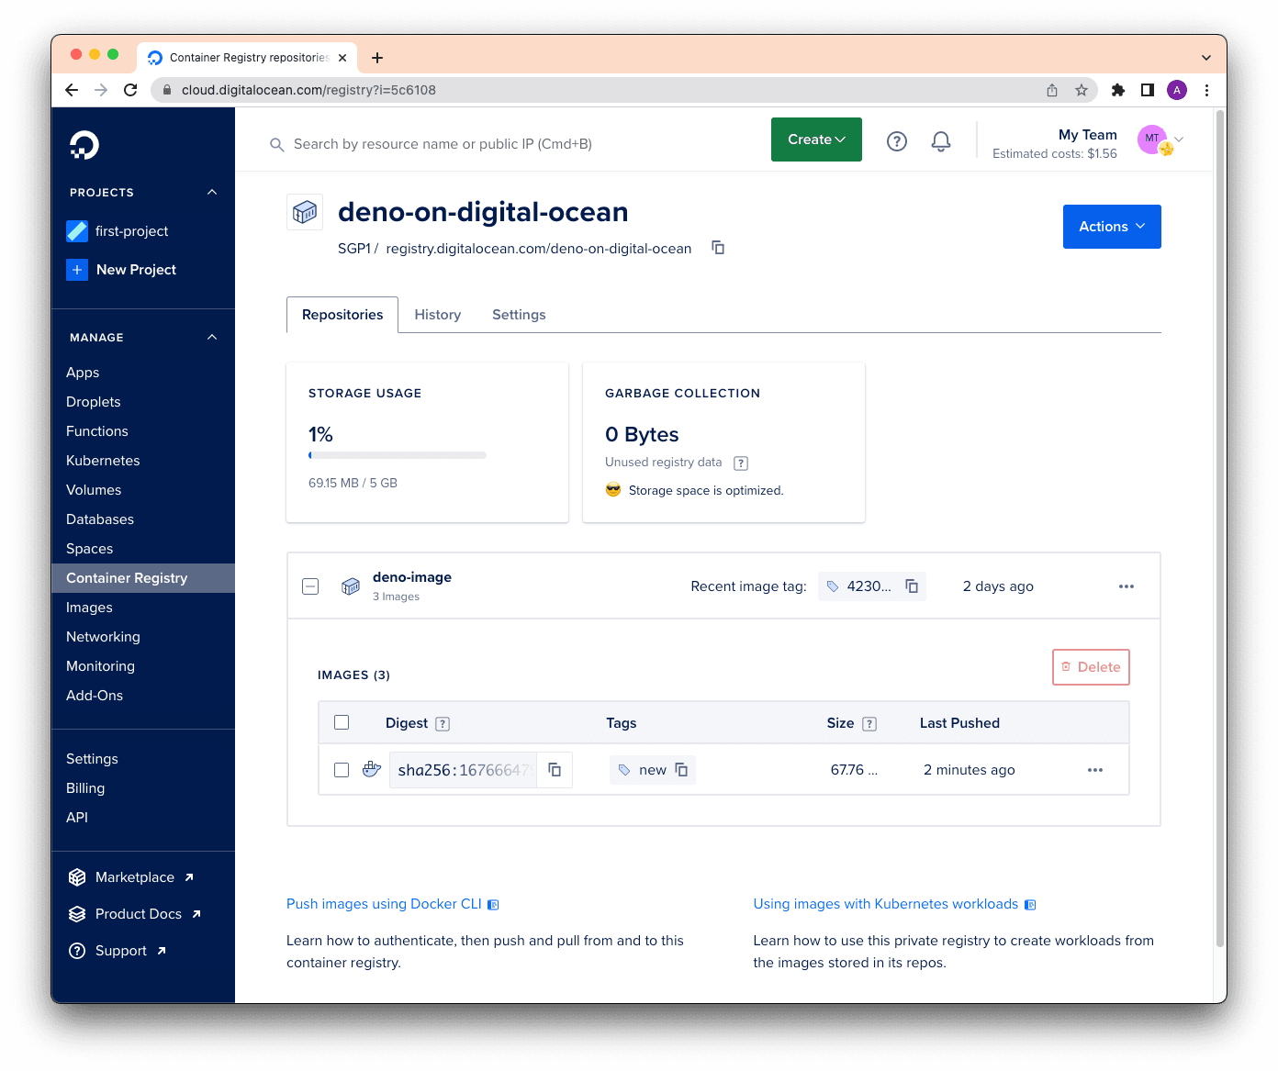Open the more options menu for deno-image repository
The height and width of the screenshot is (1071, 1278).
tap(1127, 586)
